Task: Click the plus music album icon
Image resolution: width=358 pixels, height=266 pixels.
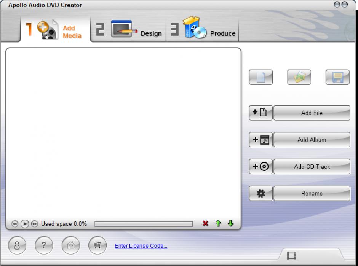Action: click(x=261, y=140)
